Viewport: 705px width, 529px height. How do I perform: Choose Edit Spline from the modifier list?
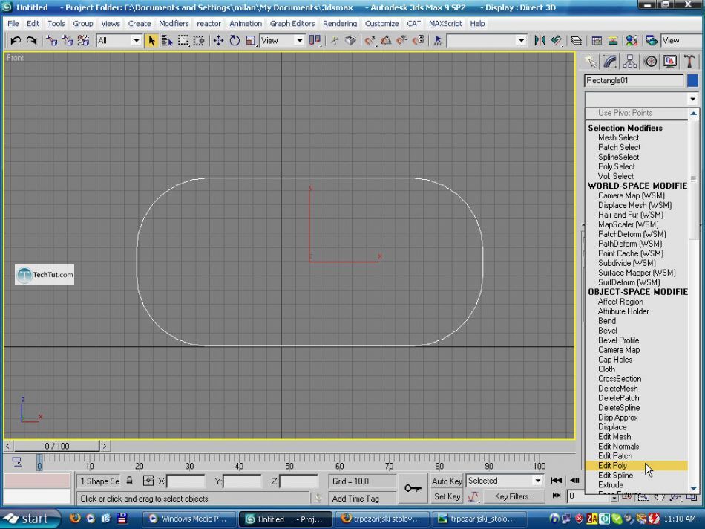(x=636, y=475)
